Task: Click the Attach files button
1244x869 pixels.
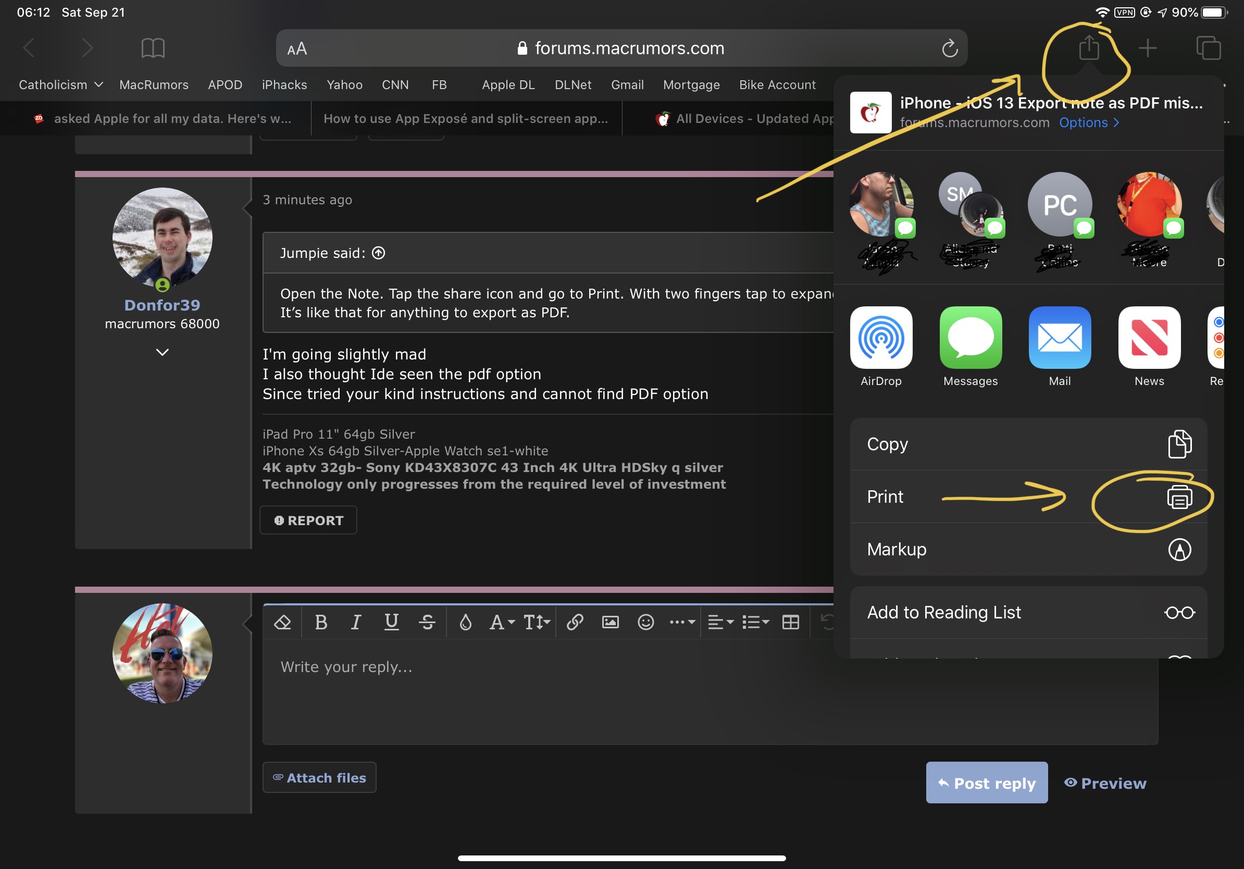Action: point(320,777)
